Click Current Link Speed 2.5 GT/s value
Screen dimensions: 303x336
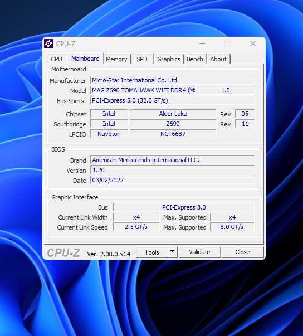point(136,227)
